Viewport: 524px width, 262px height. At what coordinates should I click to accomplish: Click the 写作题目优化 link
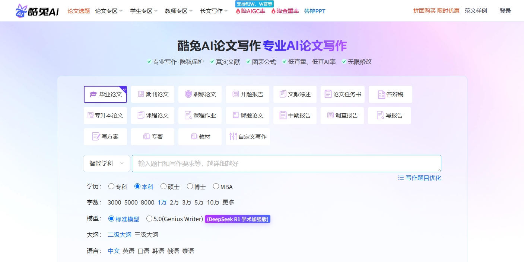click(x=423, y=178)
